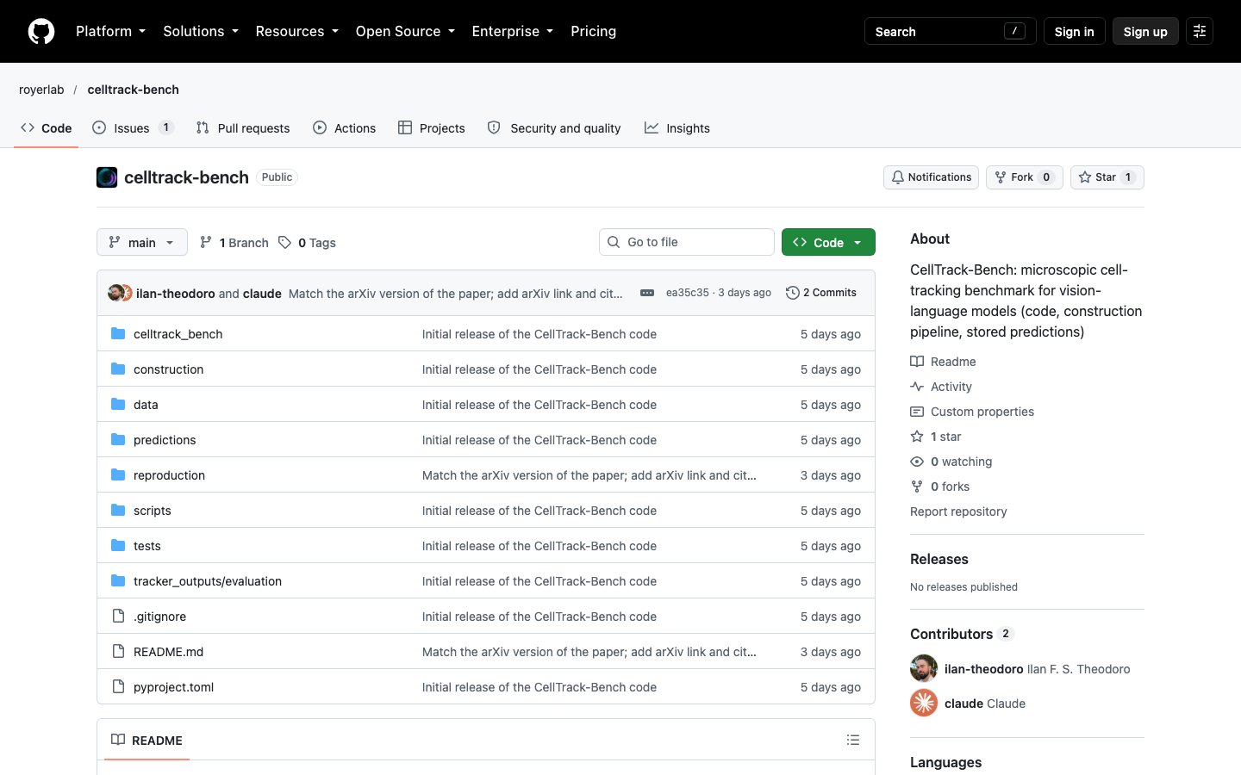The width and height of the screenshot is (1241, 775).
Task: Click the Go to file field
Action: point(687,242)
